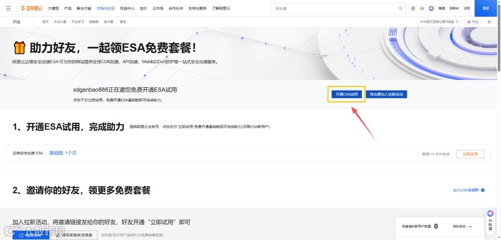
Task: Open the 产品 menu
Action: point(68,8)
